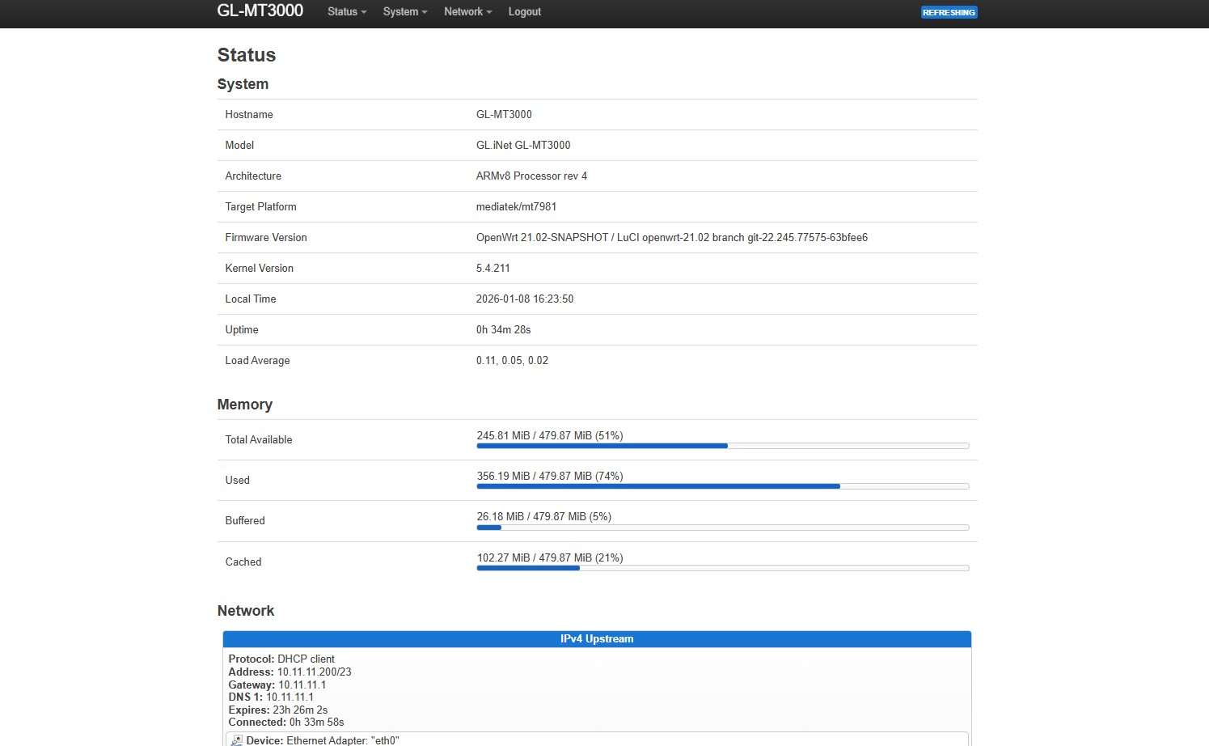1209x746 pixels.
Task: Click the Local Time value
Action: 524,299
